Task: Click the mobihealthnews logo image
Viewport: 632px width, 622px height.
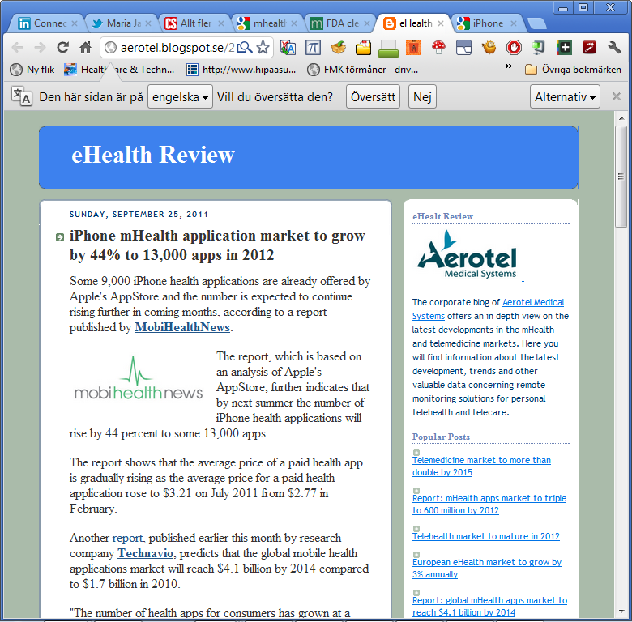Action: [x=139, y=378]
